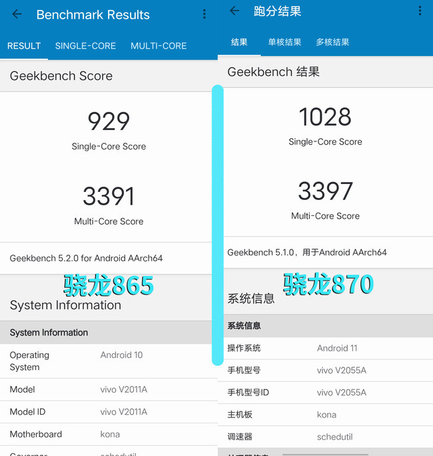Viewport: 433px width, 456px height.
Task: Tap the 'Geekbench Score' heading
Action: click(x=61, y=76)
